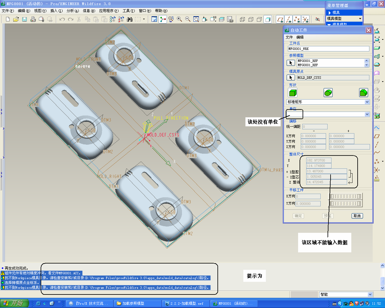Save the model with the floppy disk icon
Image resolution: width=385 pixels, height=308 pixels.
tap(25, 19)
